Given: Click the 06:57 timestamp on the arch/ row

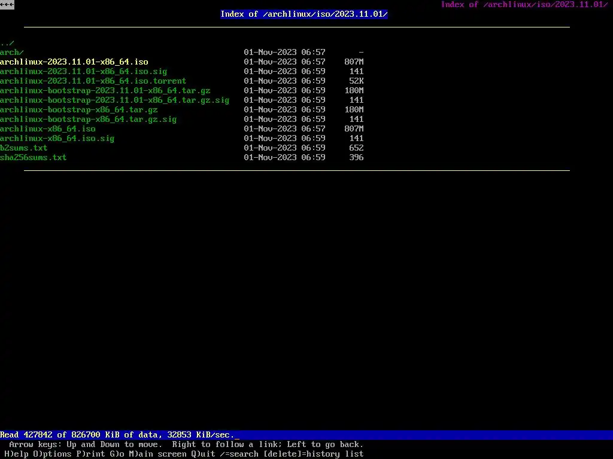Looking at the screenshot, I should click(313, 53).
